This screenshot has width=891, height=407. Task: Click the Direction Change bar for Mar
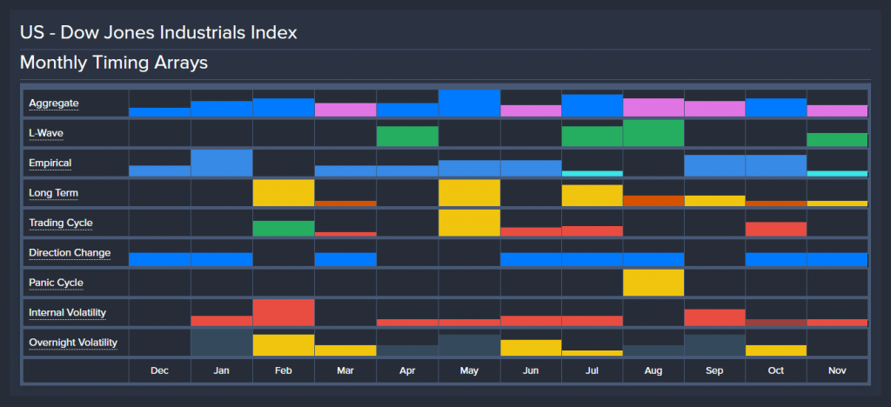click(345, 259)
